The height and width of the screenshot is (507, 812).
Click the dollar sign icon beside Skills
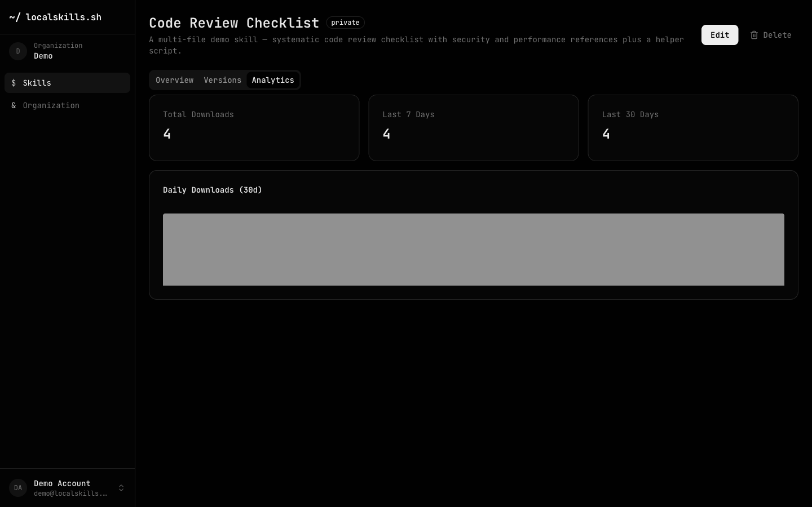pyautogui.click(x=14, y=83)
